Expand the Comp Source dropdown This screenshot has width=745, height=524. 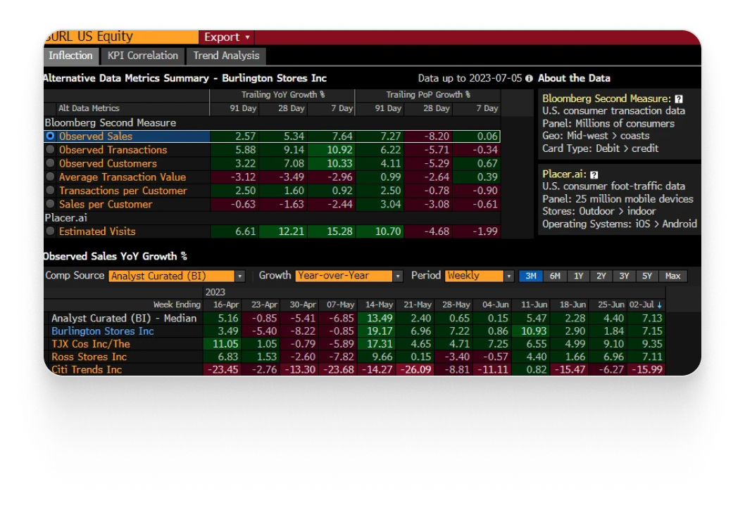click(239, 276)
